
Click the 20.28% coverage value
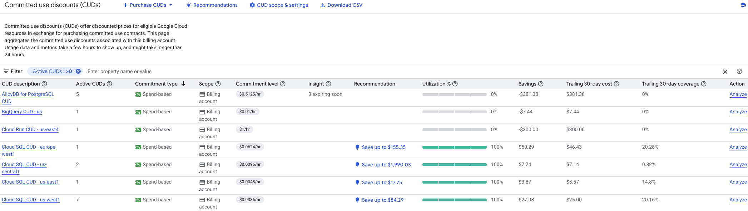point(650,147)
